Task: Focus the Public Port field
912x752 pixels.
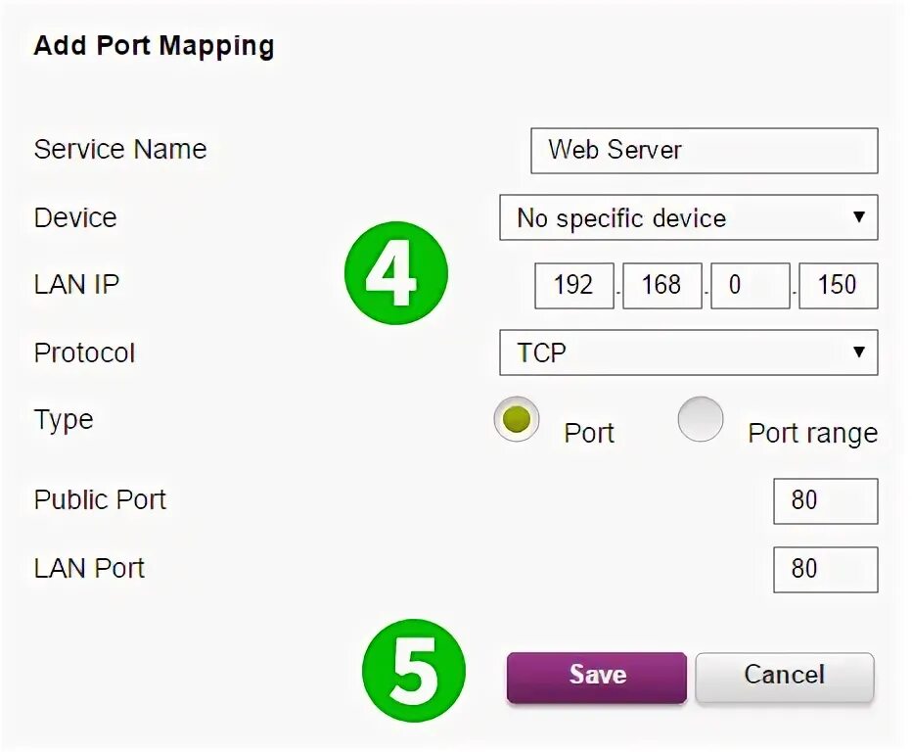Action: click(826, 501)
